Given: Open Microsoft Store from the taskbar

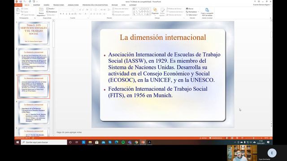Looking at the screenshot, I should pyautogui.click(x=97, y=142).
